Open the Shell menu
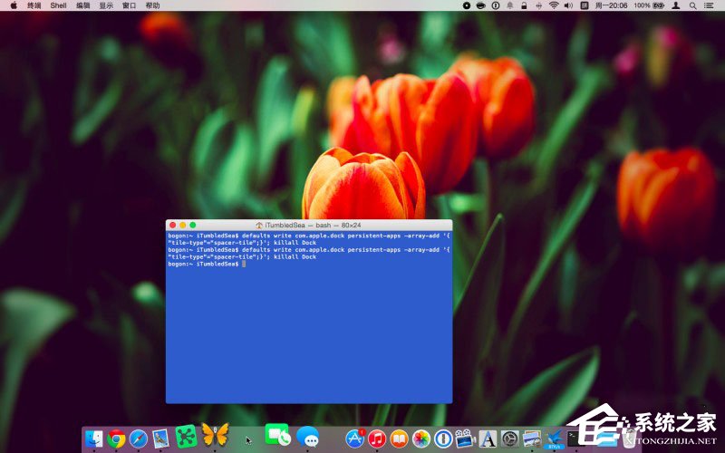725x453 pixels. [x=58, y=5]
